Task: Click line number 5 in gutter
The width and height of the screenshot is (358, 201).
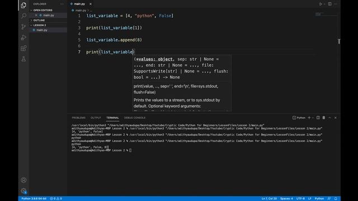Action: pyautogui.click(x=79, y=40)
